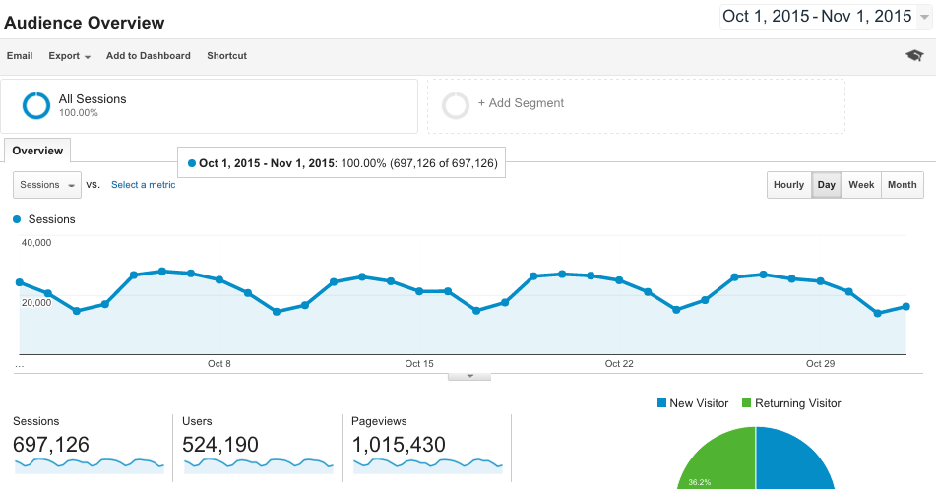
Task: Click + Add Segment
Action: point(521,103)
